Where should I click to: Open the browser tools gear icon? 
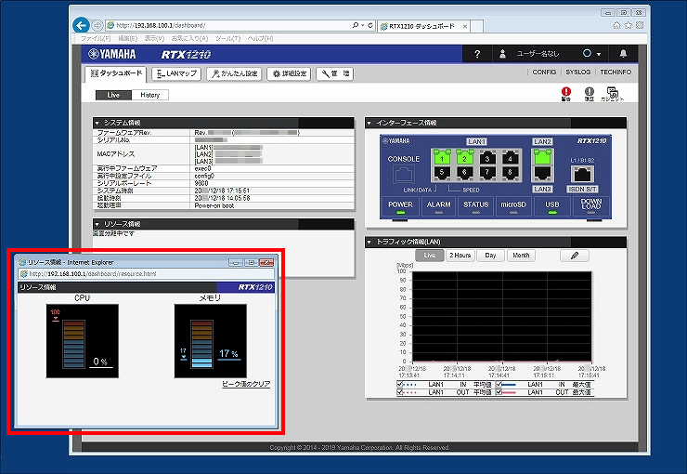(640, 25)
